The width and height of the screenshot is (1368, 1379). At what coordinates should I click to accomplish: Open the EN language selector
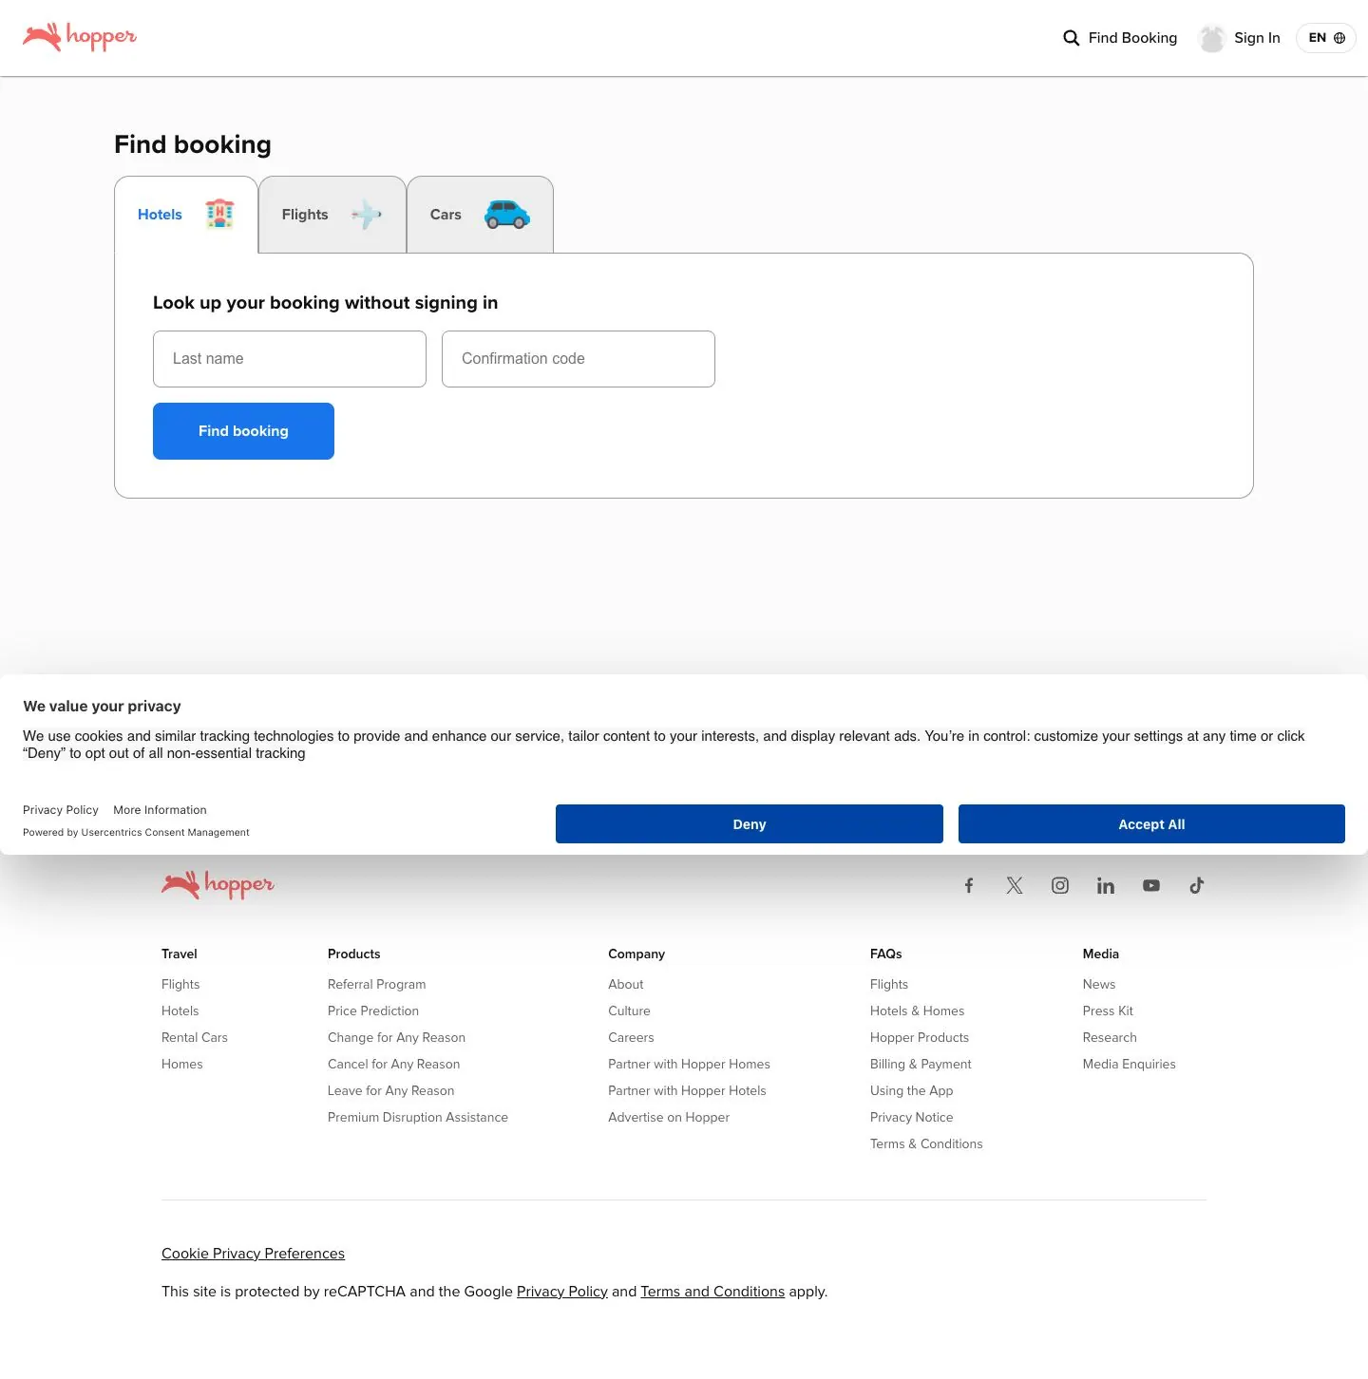click(x=1326, y=38)
